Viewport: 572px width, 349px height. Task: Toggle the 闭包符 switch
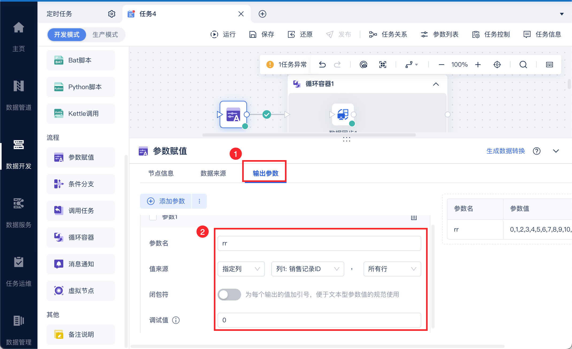(x=229, y=295)
